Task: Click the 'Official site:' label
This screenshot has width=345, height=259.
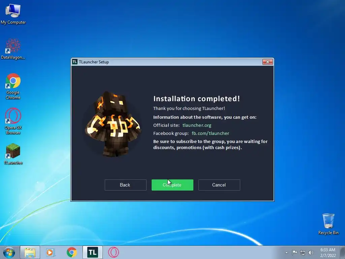Action: pos(166,125)
